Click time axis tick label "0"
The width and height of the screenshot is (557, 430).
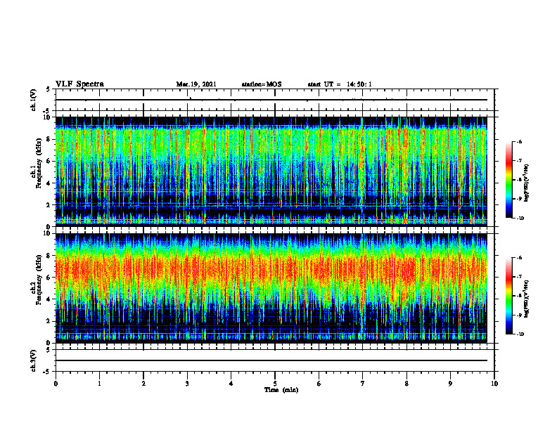click(56, 384)
